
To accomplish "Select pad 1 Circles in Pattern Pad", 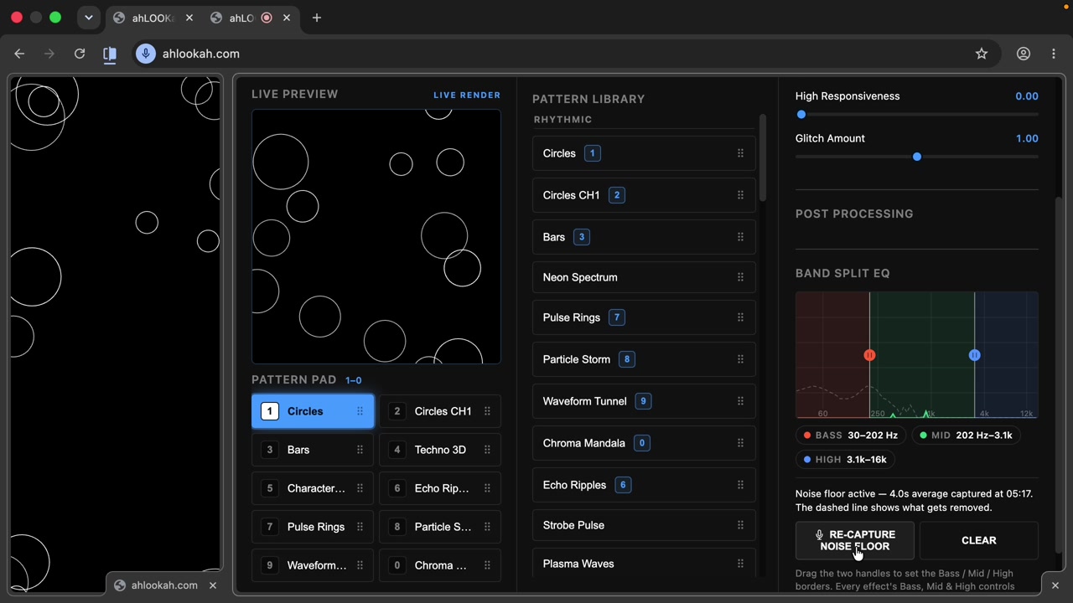I will tap(313, 411).
